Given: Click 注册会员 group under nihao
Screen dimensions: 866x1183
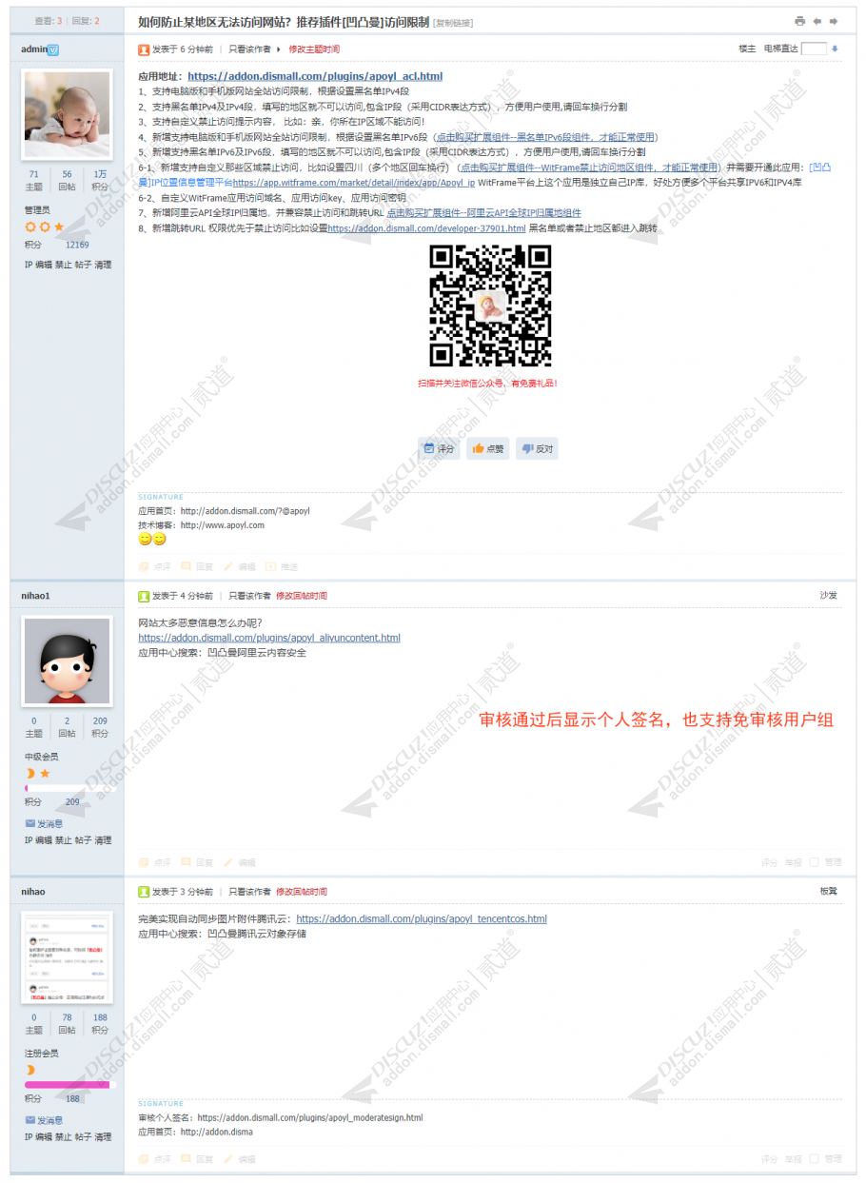Looking at the screenshot, I should 41,1054.
